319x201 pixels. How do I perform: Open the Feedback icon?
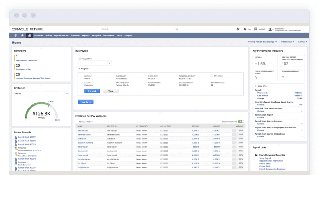click(x=256, y=29)
